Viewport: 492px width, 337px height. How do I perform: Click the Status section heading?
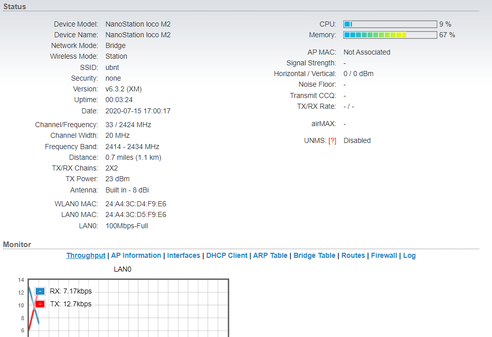(15, 7)
